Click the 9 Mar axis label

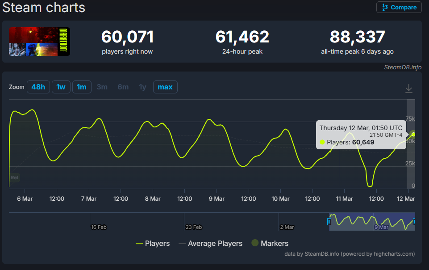pyautogui.click(x=217, y=199)
